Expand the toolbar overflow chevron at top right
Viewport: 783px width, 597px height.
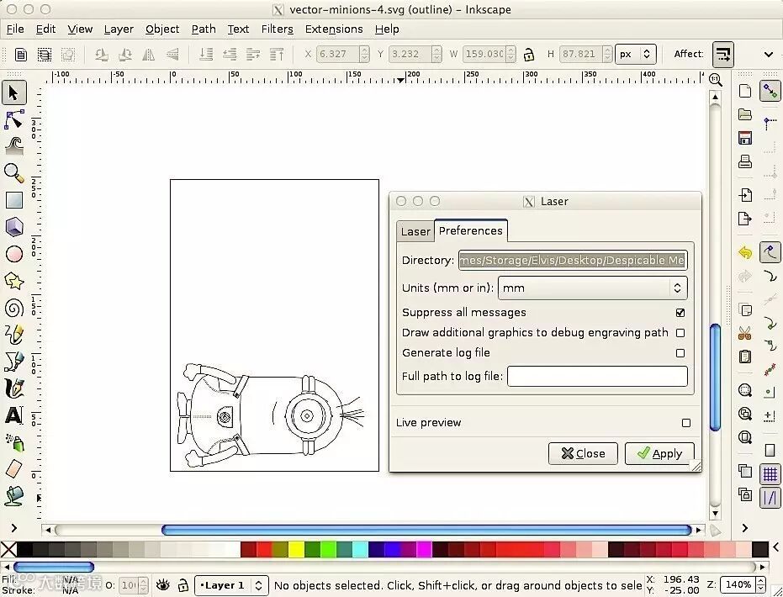pos(769,54)
